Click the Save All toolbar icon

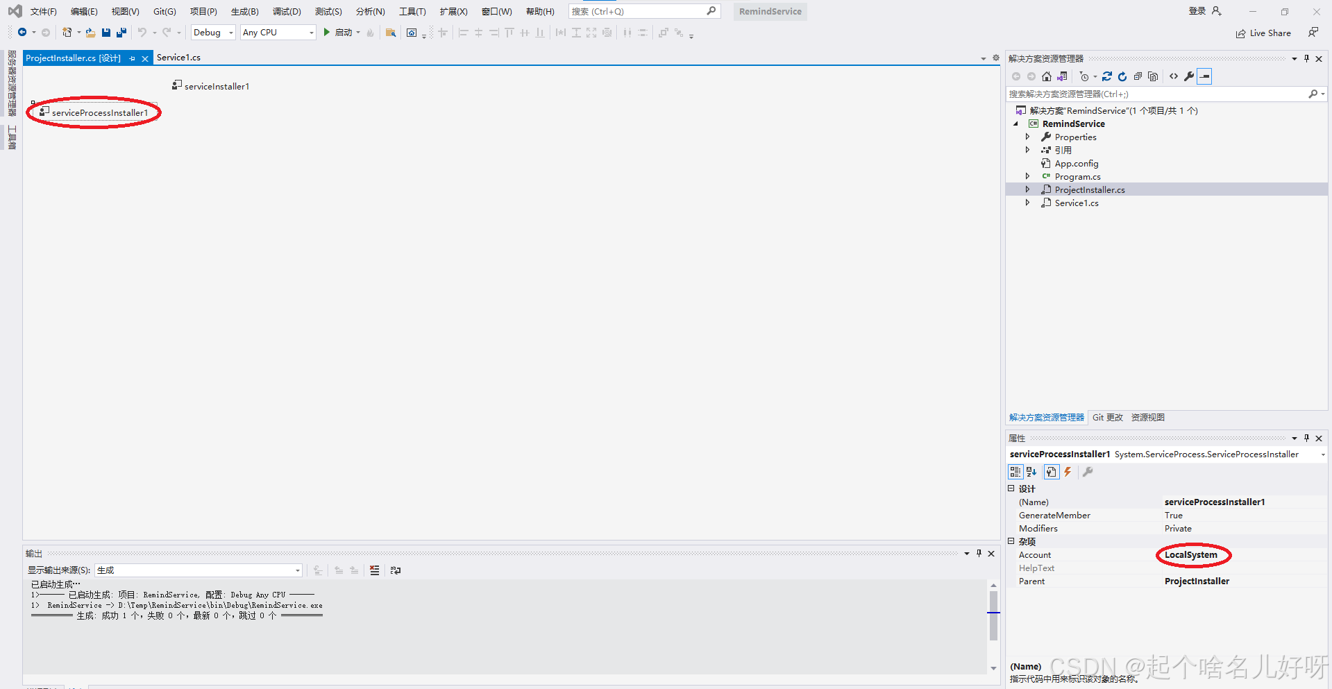121,33
